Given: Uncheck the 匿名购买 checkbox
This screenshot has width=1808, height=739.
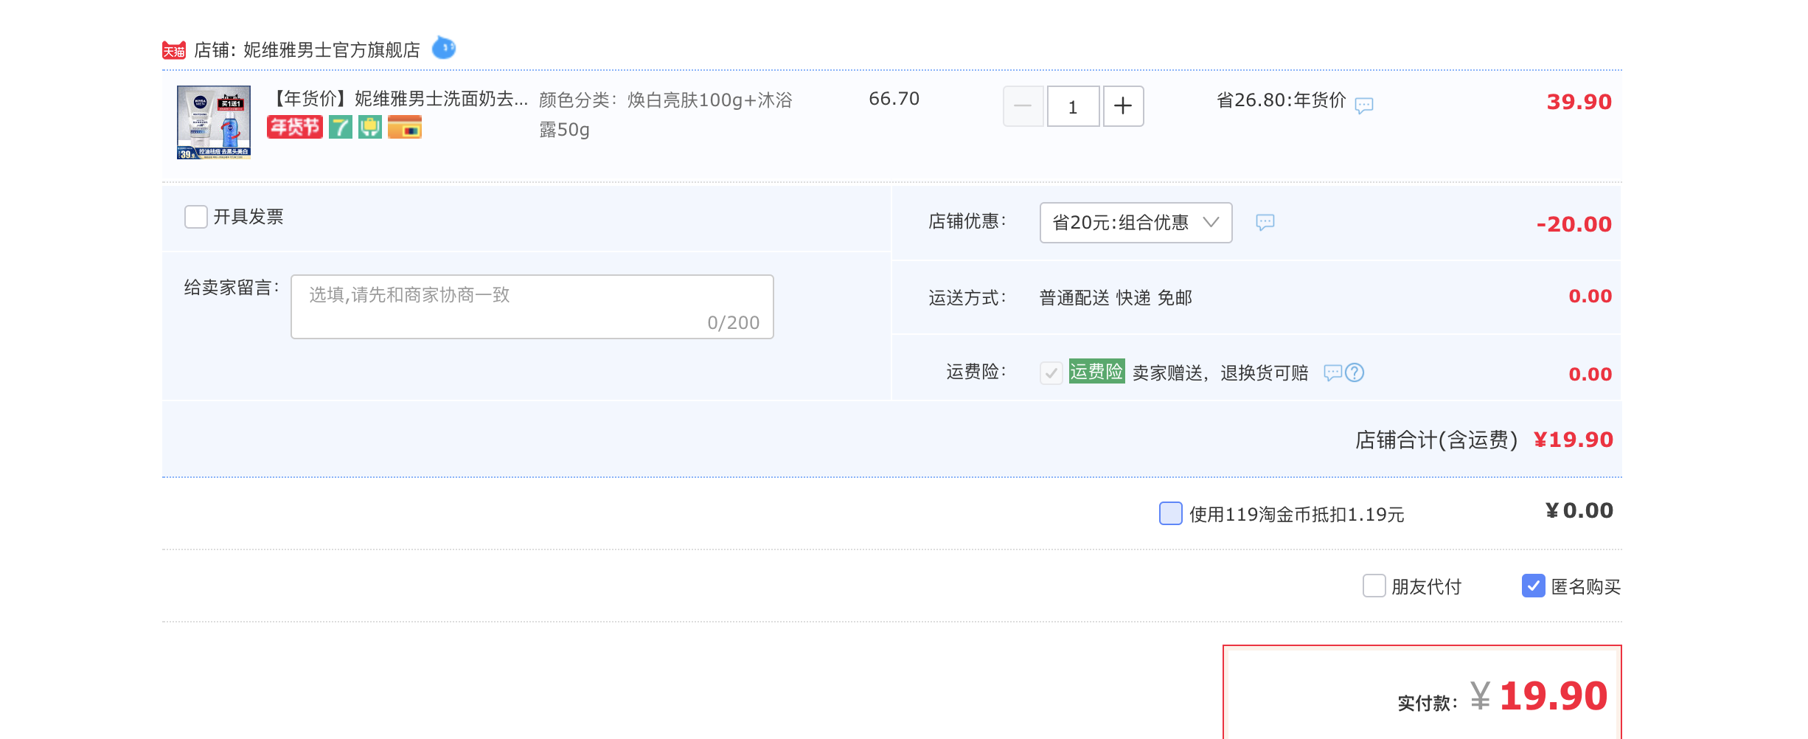Looking at the screenshot, I should (1533, 586).
